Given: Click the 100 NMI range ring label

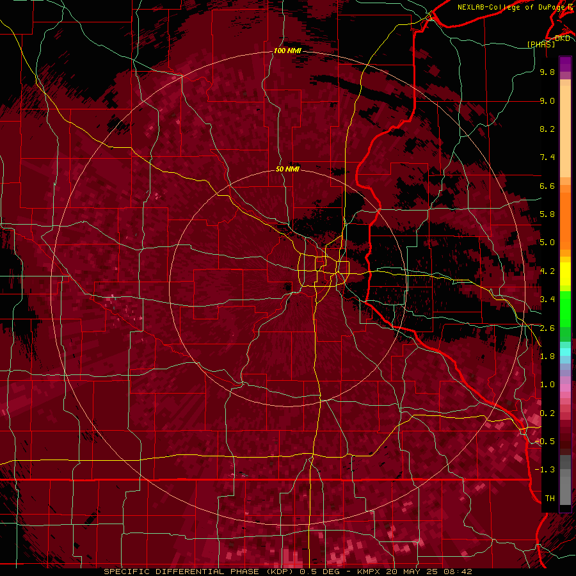Looking at the screenshot, I should (x=287, y=51).
